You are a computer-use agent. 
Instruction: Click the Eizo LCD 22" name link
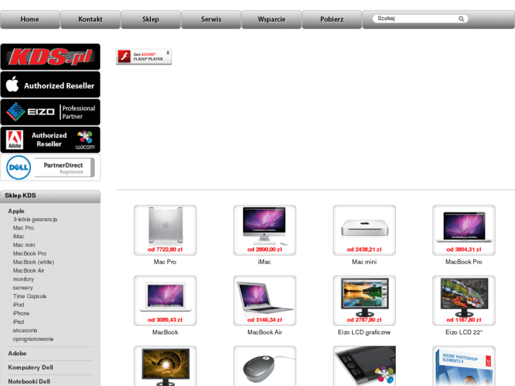[x=464, y=332]
